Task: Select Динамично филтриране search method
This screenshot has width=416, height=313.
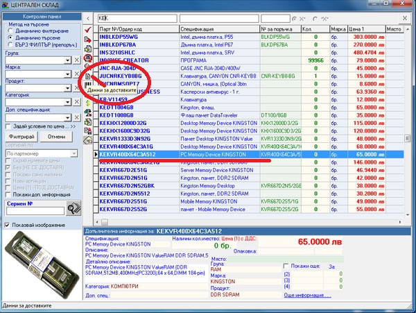Action: 9,32
